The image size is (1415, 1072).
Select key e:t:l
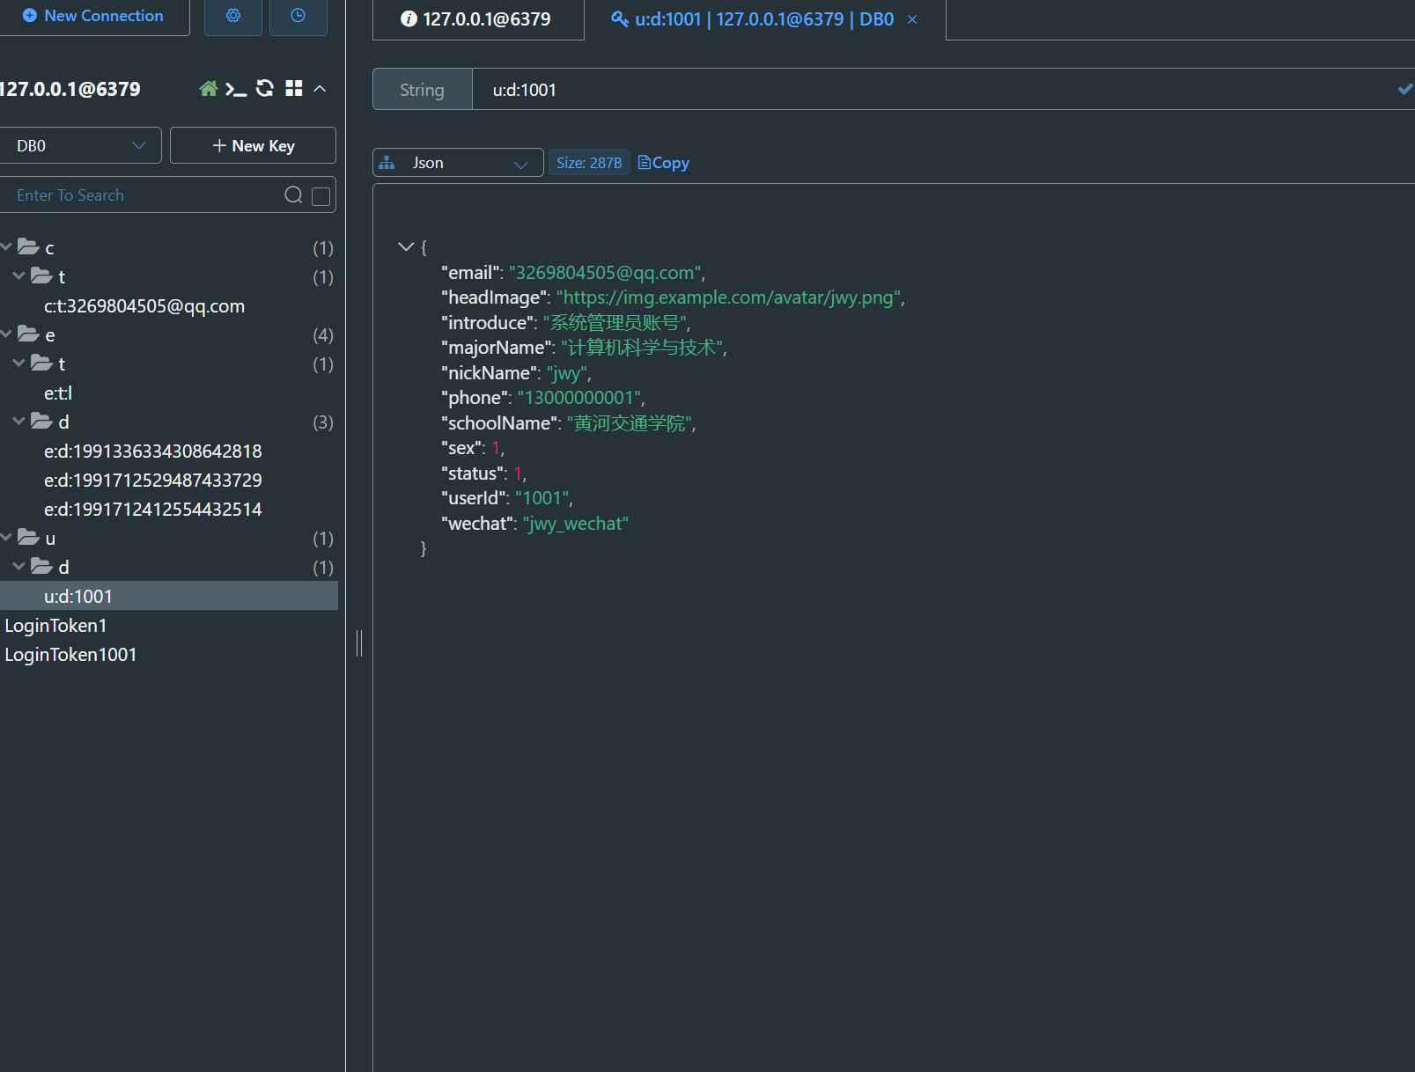(58, 393)
